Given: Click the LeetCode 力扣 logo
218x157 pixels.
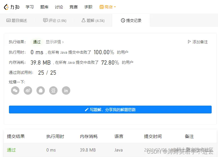Looking at the screenshot, I should click(12, 7).
